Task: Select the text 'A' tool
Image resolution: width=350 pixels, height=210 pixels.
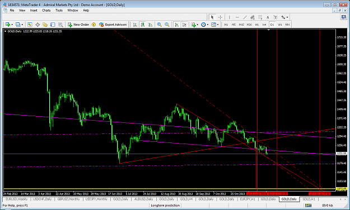Action: coord(268,17)
